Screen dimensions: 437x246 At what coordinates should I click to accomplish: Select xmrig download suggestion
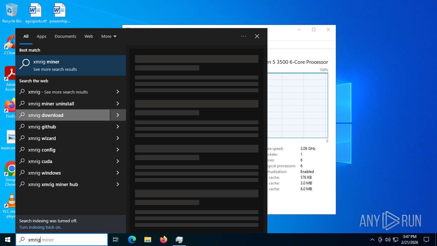63,115
